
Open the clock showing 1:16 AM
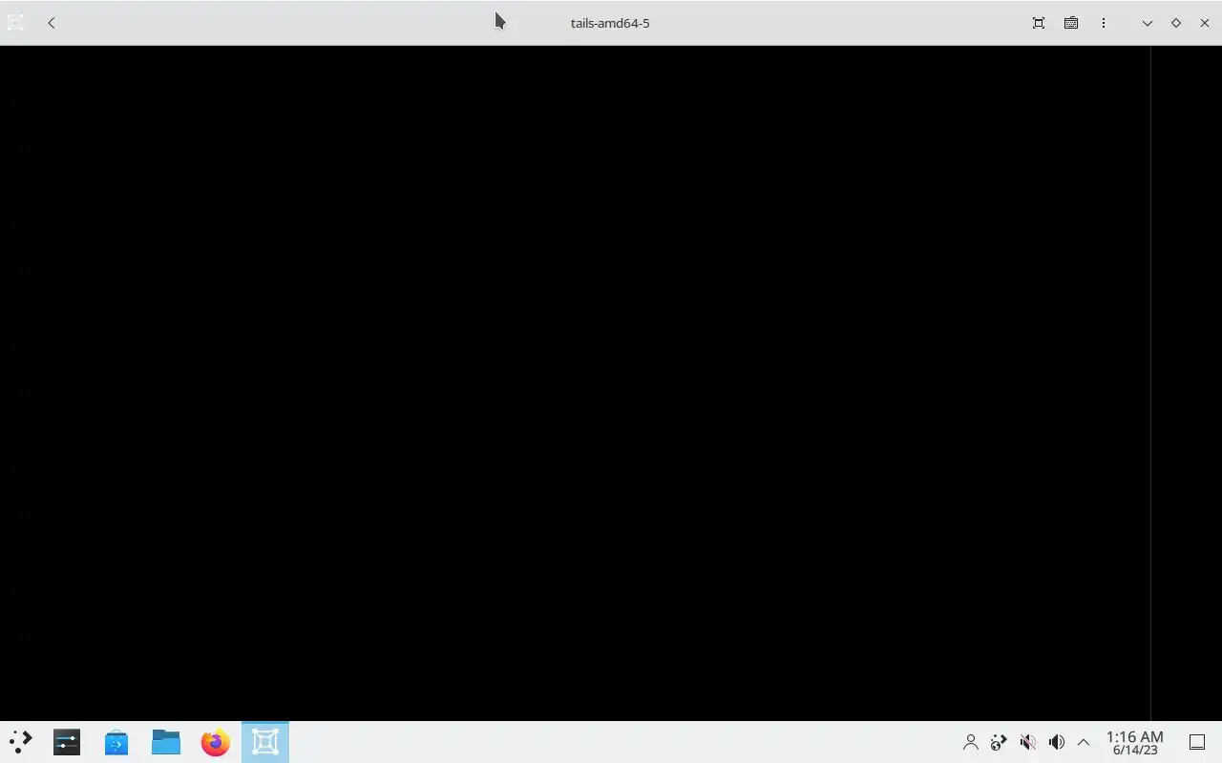[1135, 742]
